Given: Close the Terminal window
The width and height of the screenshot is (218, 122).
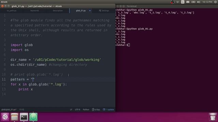Looking at the screenshot, I should [x=118, y=6].
